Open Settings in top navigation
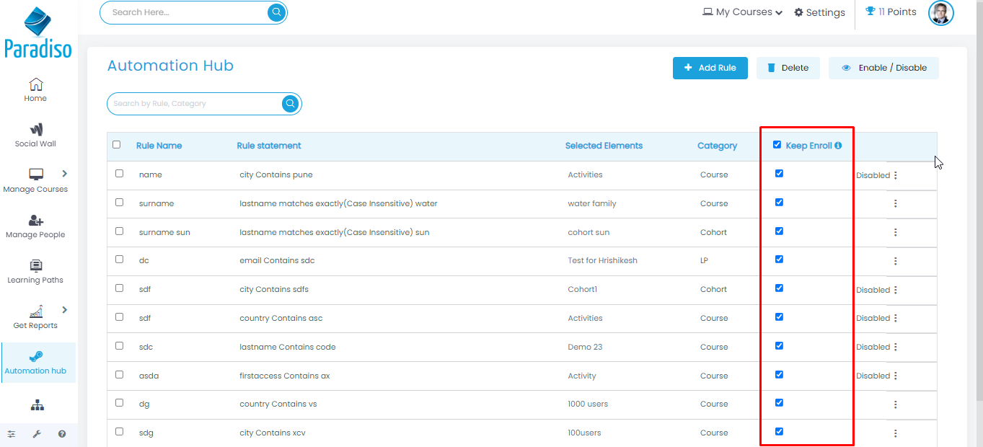983x447 pixels. 819,12
